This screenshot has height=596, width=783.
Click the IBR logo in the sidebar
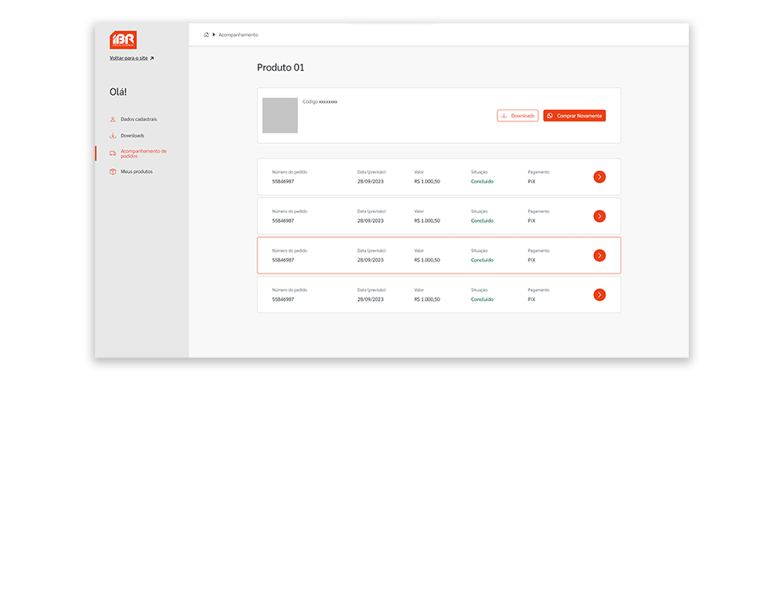(x=123, y=39)
